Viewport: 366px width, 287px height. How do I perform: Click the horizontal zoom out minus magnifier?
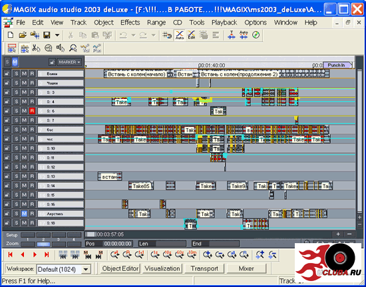pos(220,255)
